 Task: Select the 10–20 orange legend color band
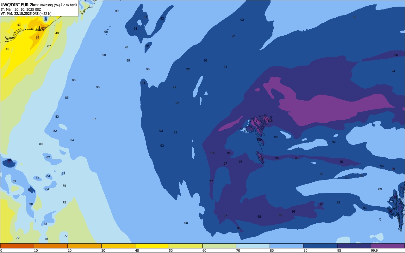(x=51, y=246)
